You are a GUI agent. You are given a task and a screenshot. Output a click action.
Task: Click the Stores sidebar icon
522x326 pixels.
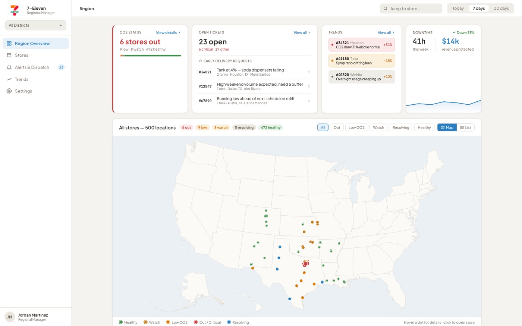(x=9, y=55)
